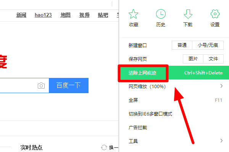The width and height of the screenshot is (229, 152).
Task: Click the 百度一下 search button
Action: 69,85
